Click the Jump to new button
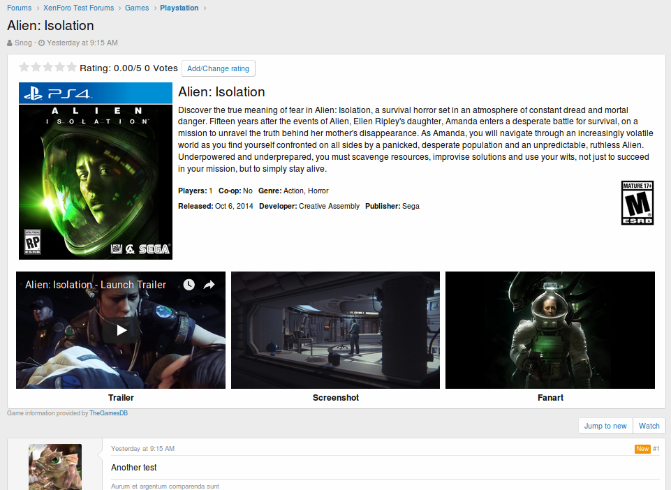Image resolution: width=671 pixels, height=490 pixels. 605,426
